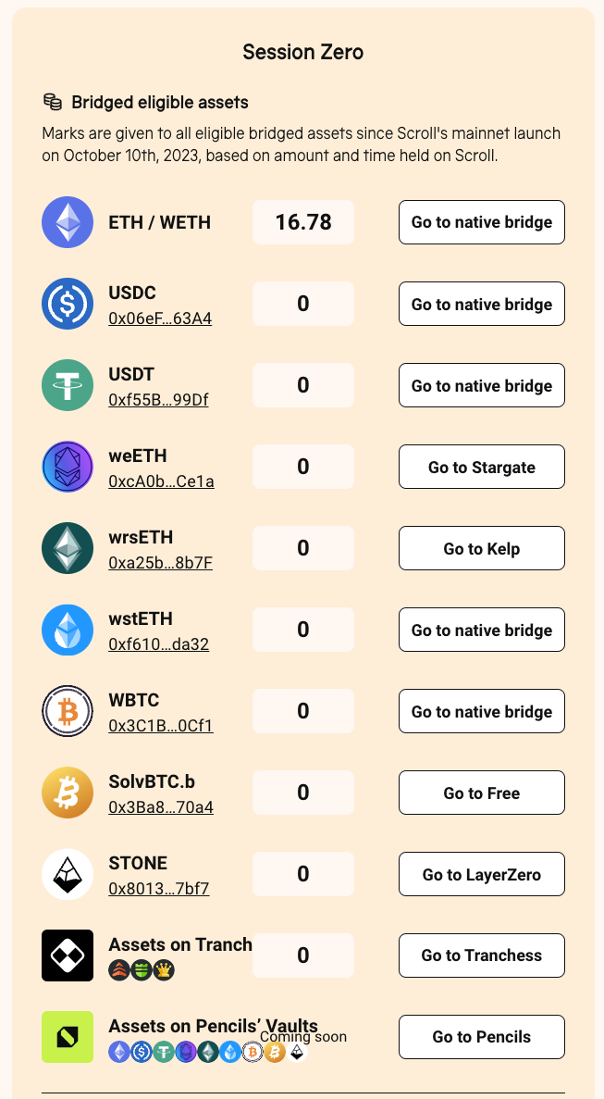Click the STONE token icon

click(x=68, y=874)
